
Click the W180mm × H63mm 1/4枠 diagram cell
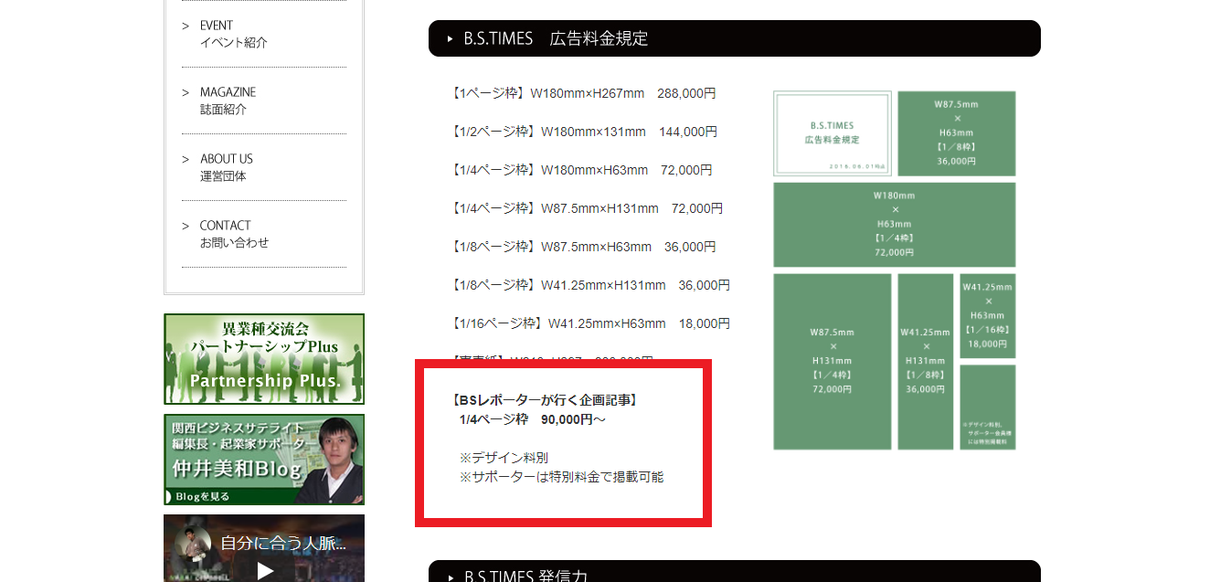pos(895,225)
